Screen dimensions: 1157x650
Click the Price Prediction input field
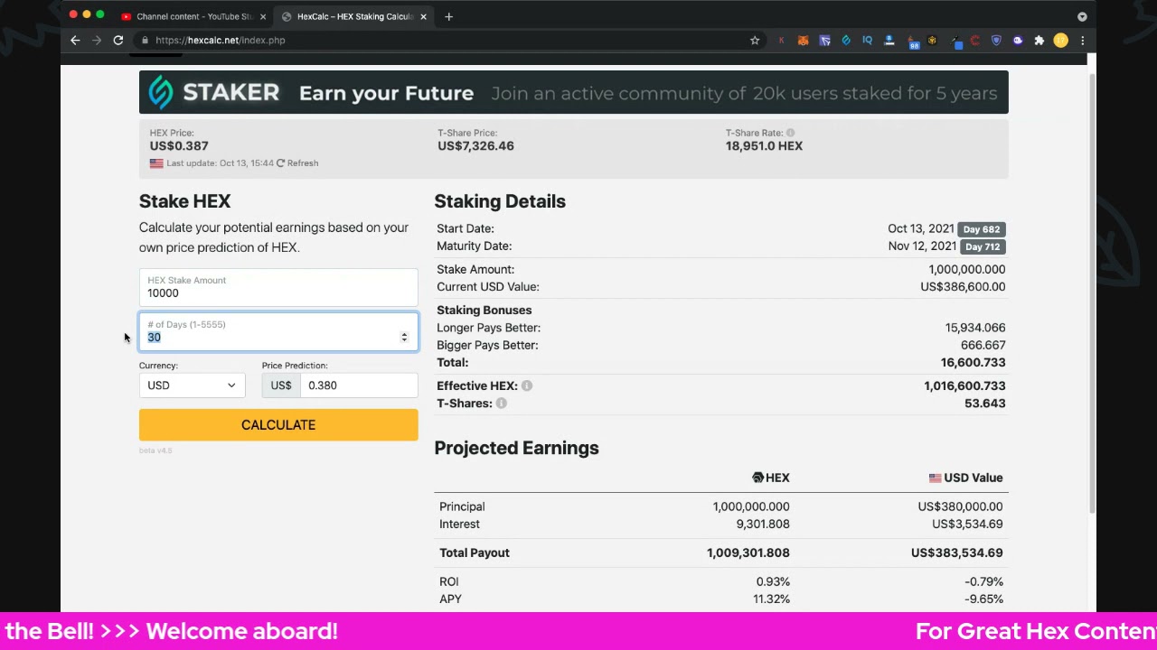tap(359, 385)
